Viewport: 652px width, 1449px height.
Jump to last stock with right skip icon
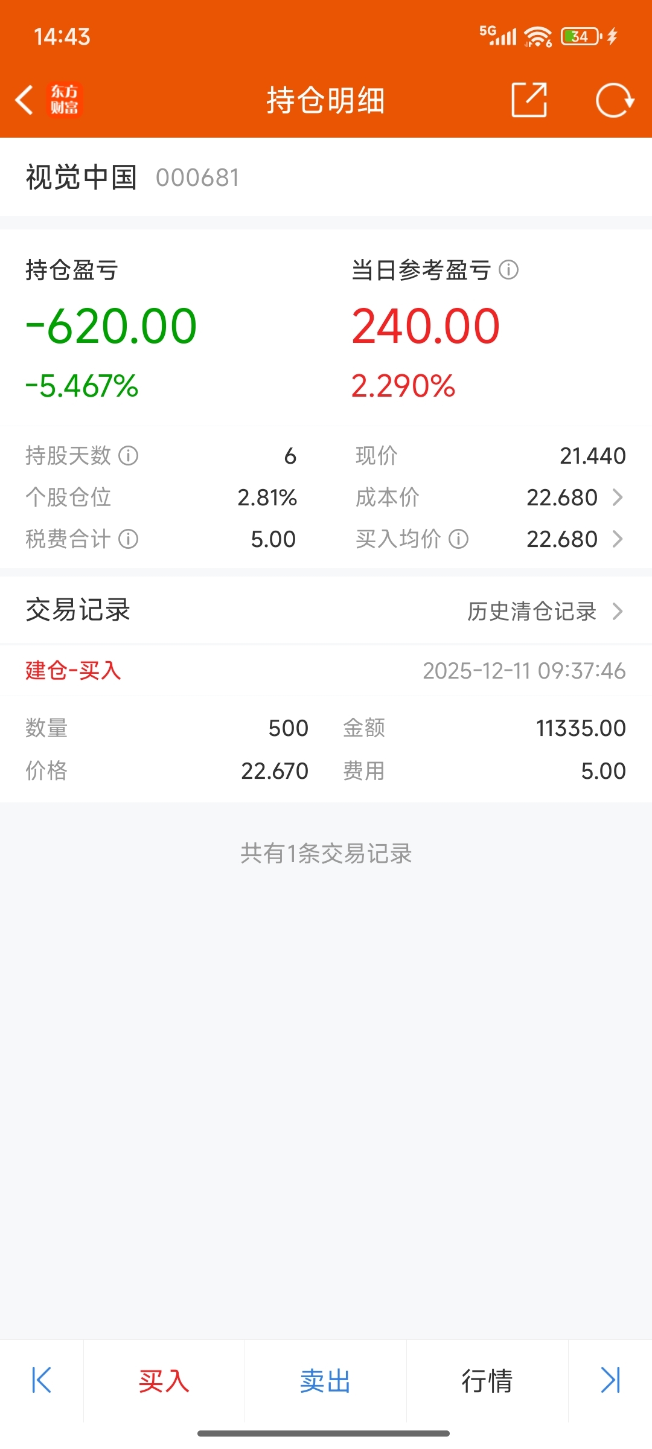pyautogui.click(x=610, y=1380)
